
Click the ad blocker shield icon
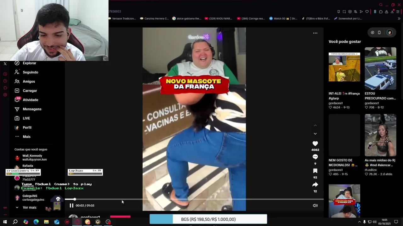click(x=350, y=12)
